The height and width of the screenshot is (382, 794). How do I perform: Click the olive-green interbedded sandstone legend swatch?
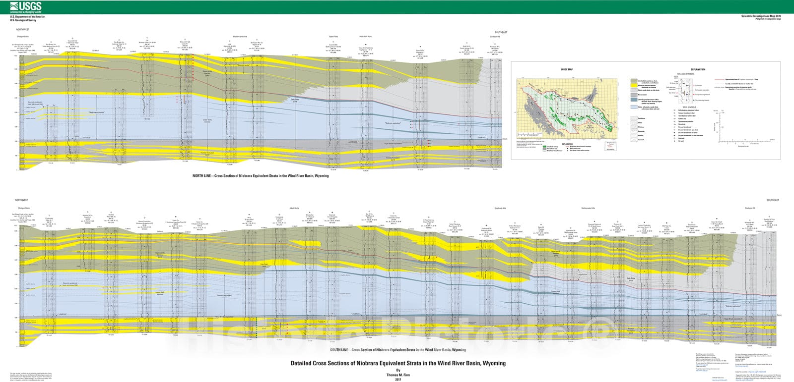tap(634, 81)
